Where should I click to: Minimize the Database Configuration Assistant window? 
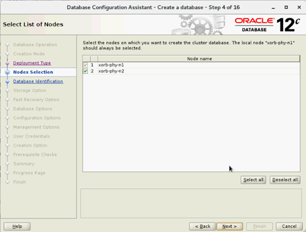(273, 8)
